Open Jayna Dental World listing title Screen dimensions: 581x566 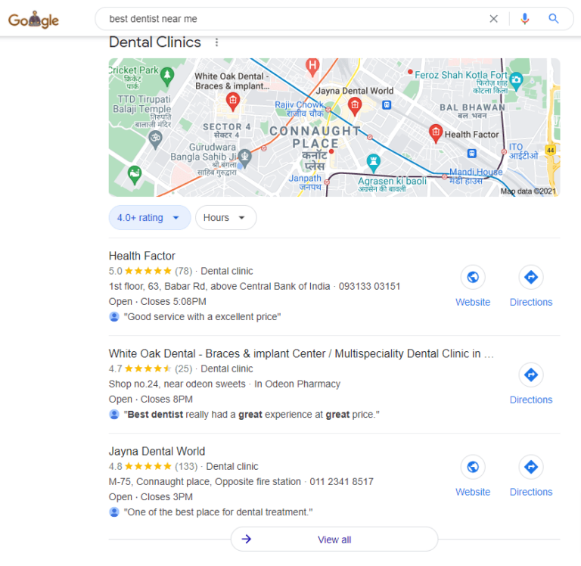(157, 451)
